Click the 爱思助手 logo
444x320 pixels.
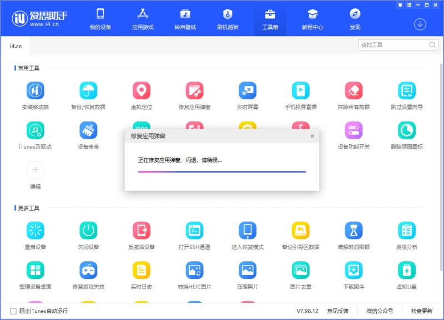(x=39, y=18)
